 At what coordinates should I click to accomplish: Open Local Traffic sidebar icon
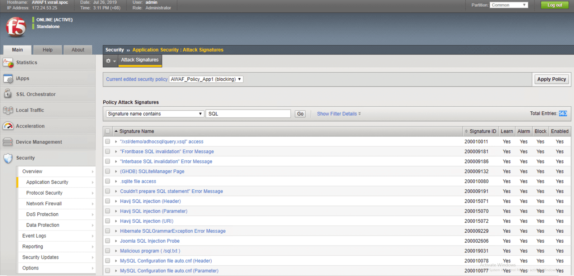tap(8, 110)
